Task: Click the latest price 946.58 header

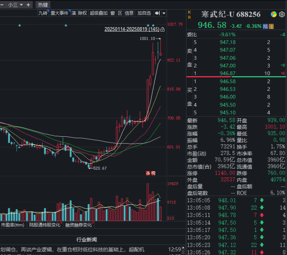Action: click(212, 25)
